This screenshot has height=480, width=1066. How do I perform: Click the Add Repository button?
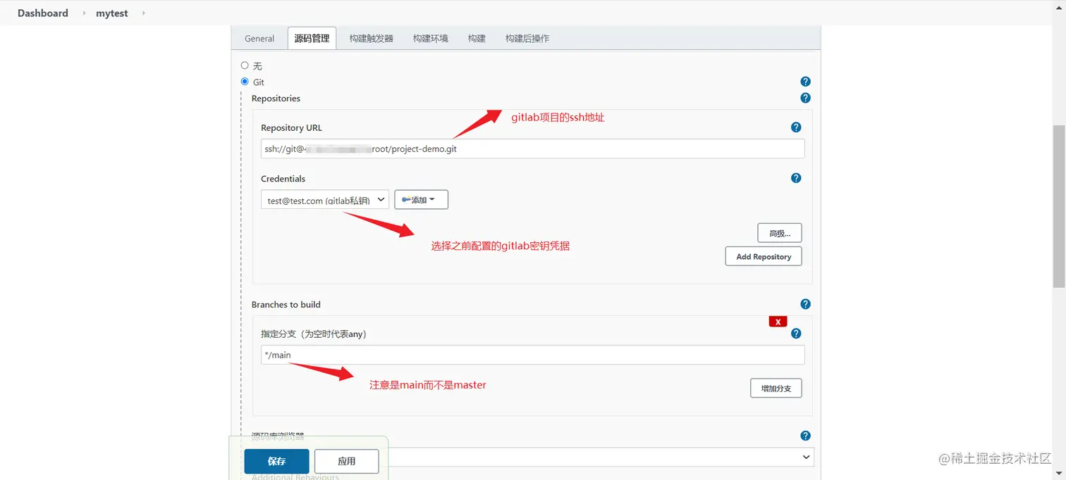coord(763,256)
